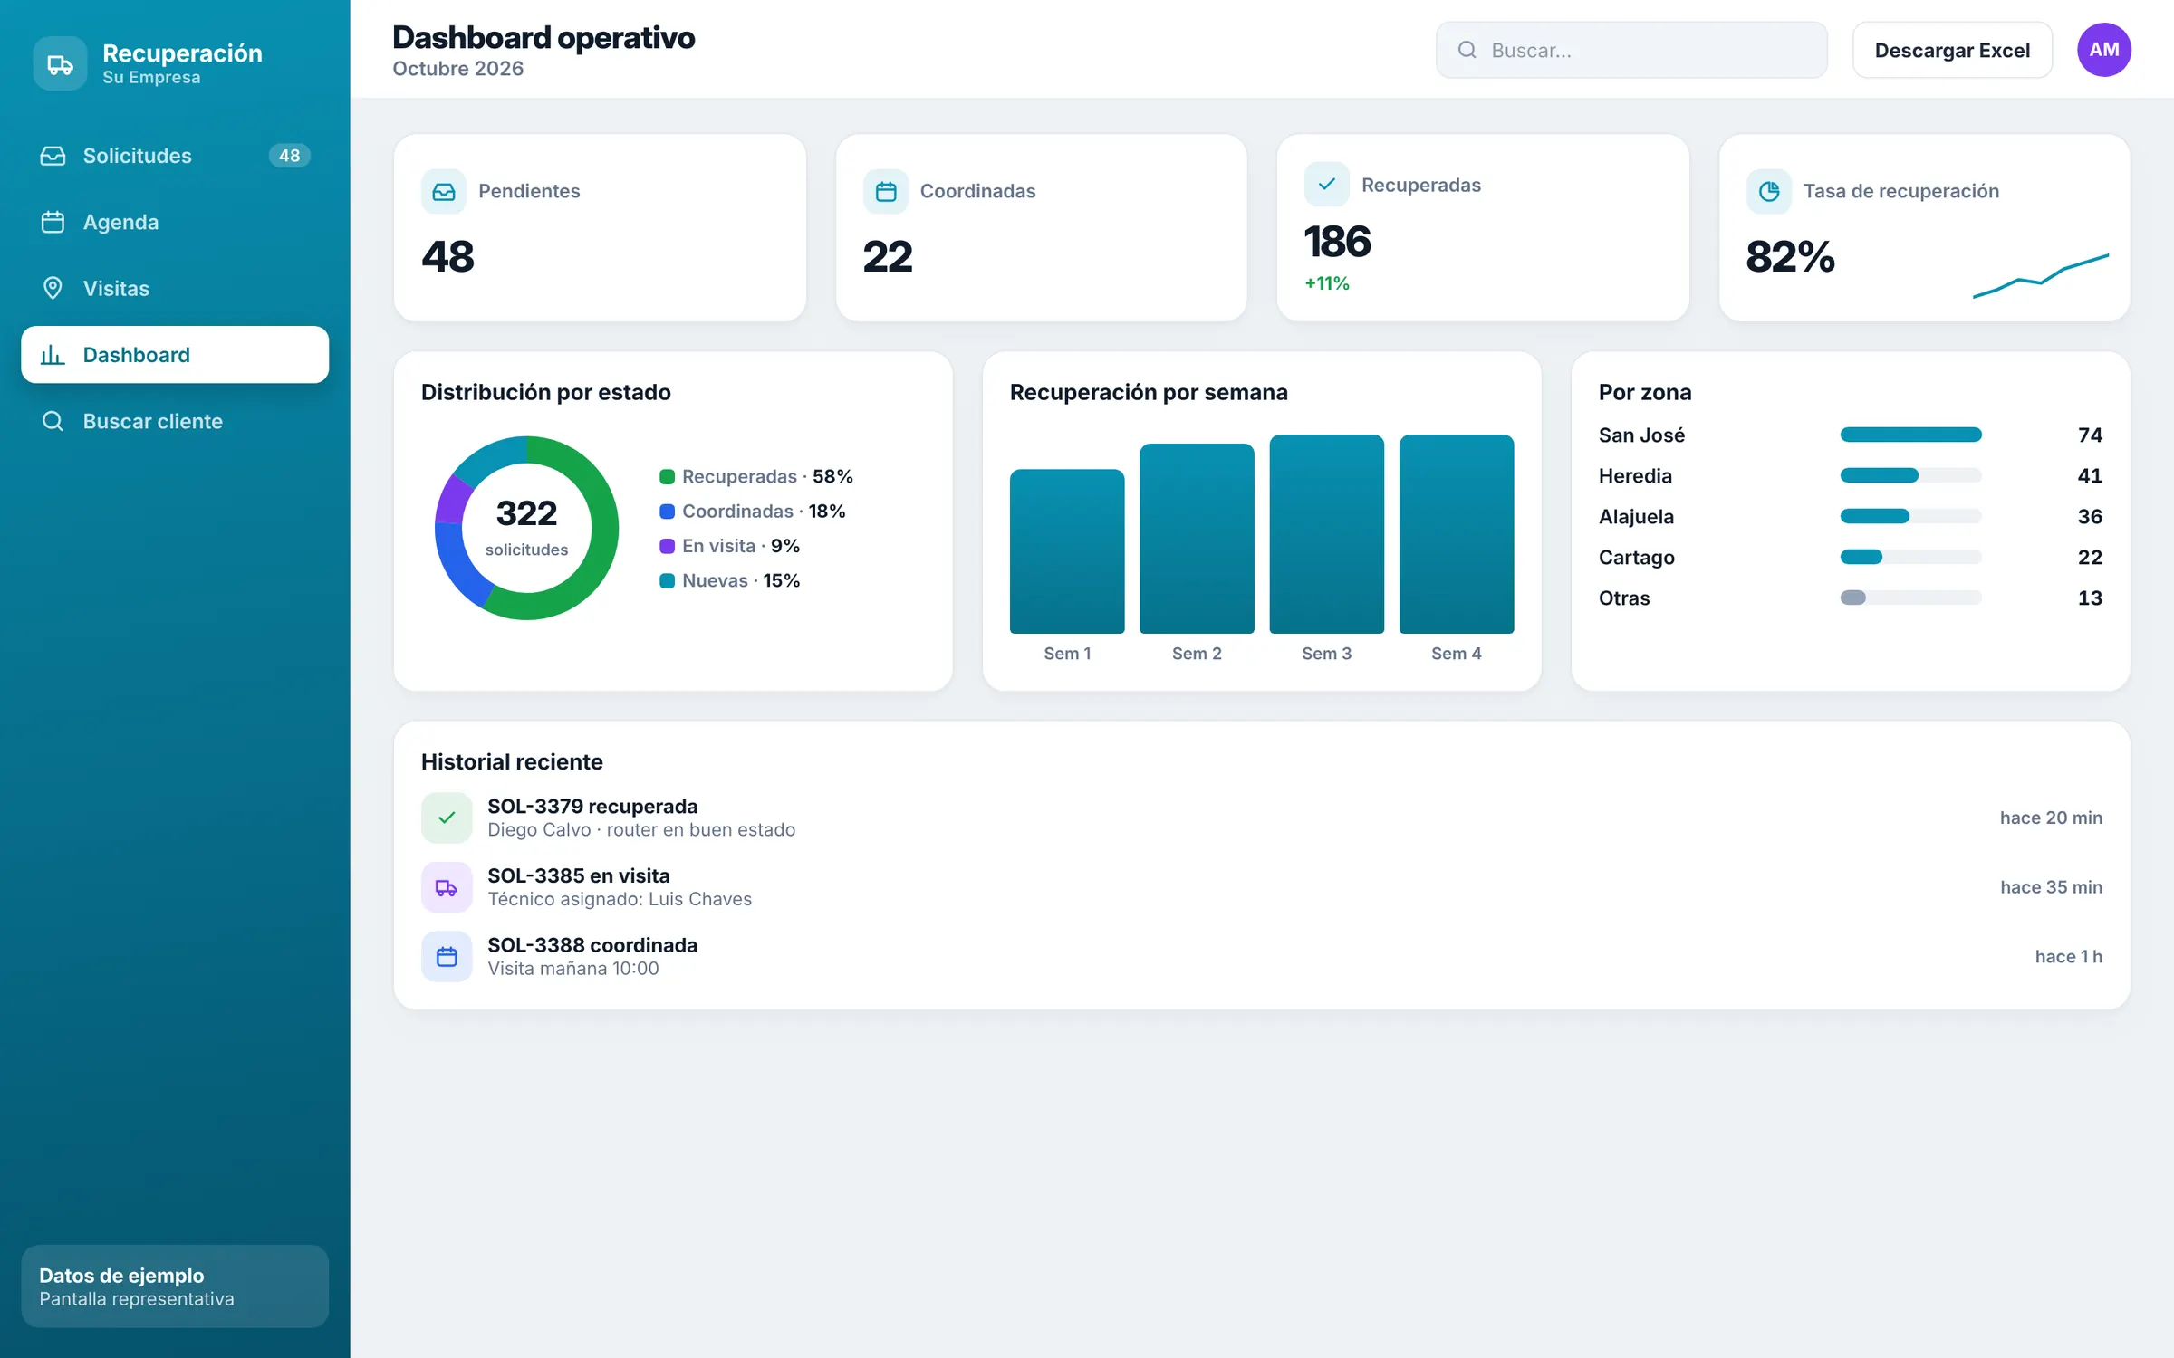
Task: Click the Sem 1 bar in weekly chart
Action: tap(1067, 551)
